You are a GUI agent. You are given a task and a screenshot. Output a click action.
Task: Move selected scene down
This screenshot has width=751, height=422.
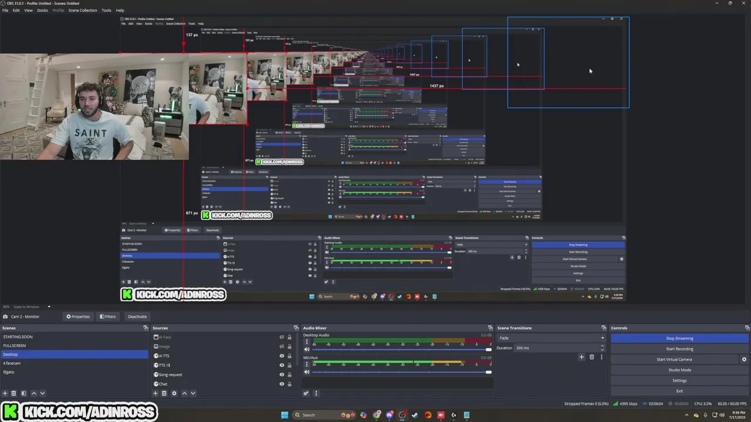[x=42, y=393]
